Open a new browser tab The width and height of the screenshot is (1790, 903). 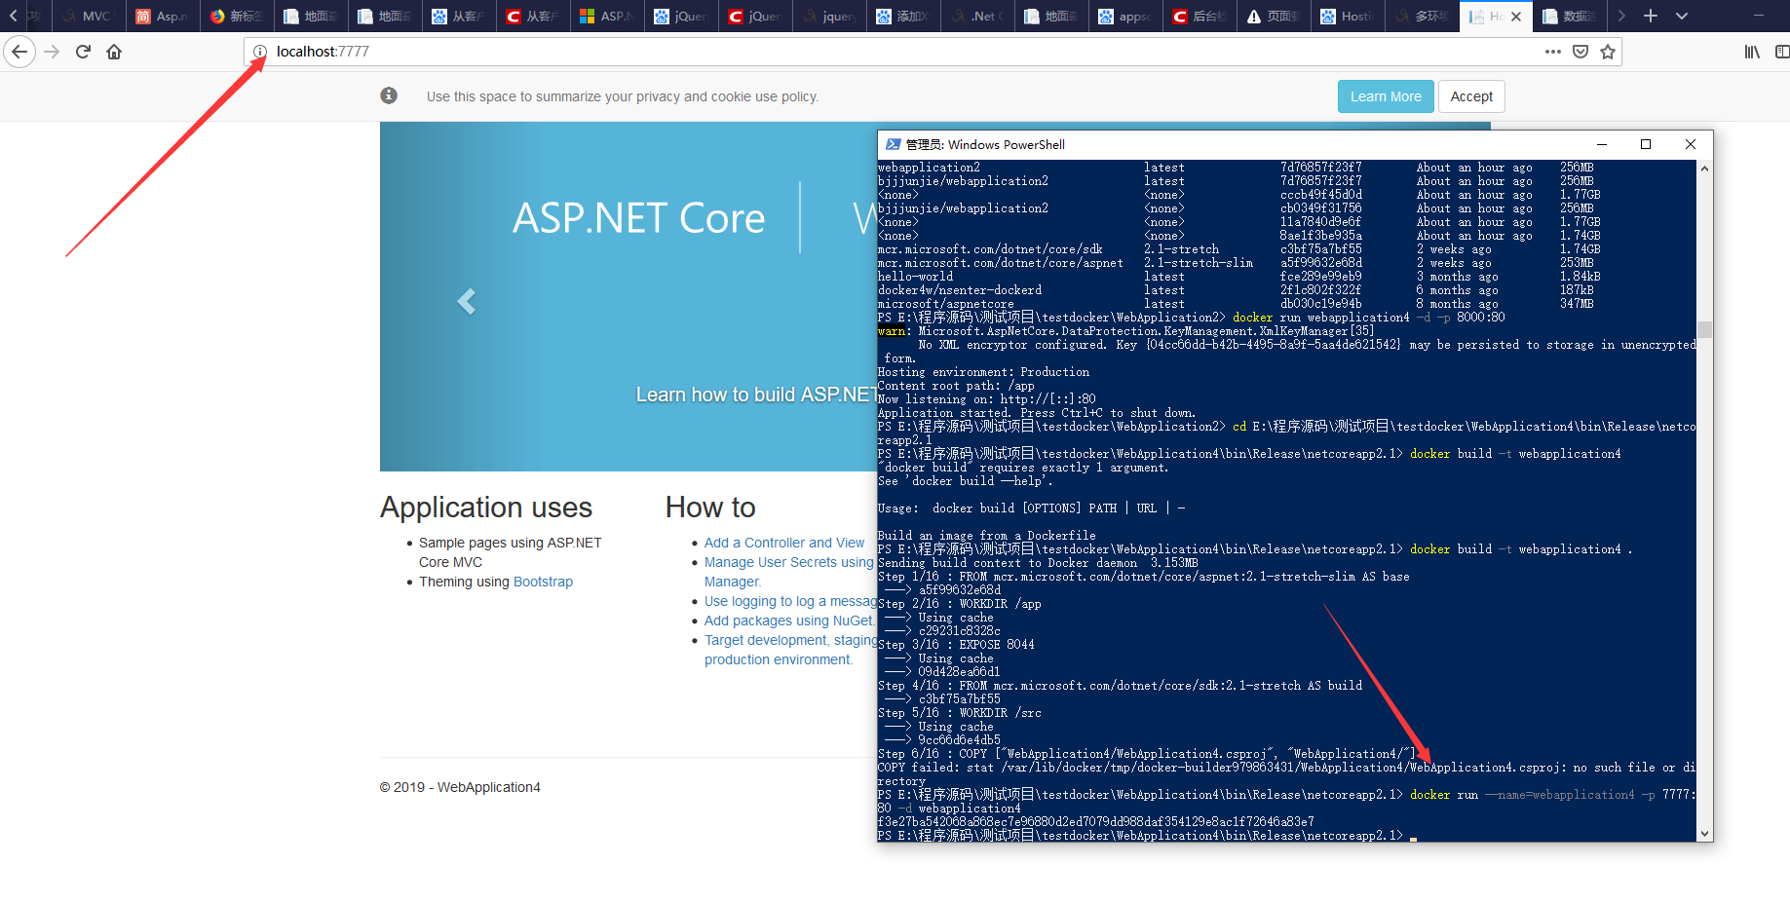click(1651, 16)
